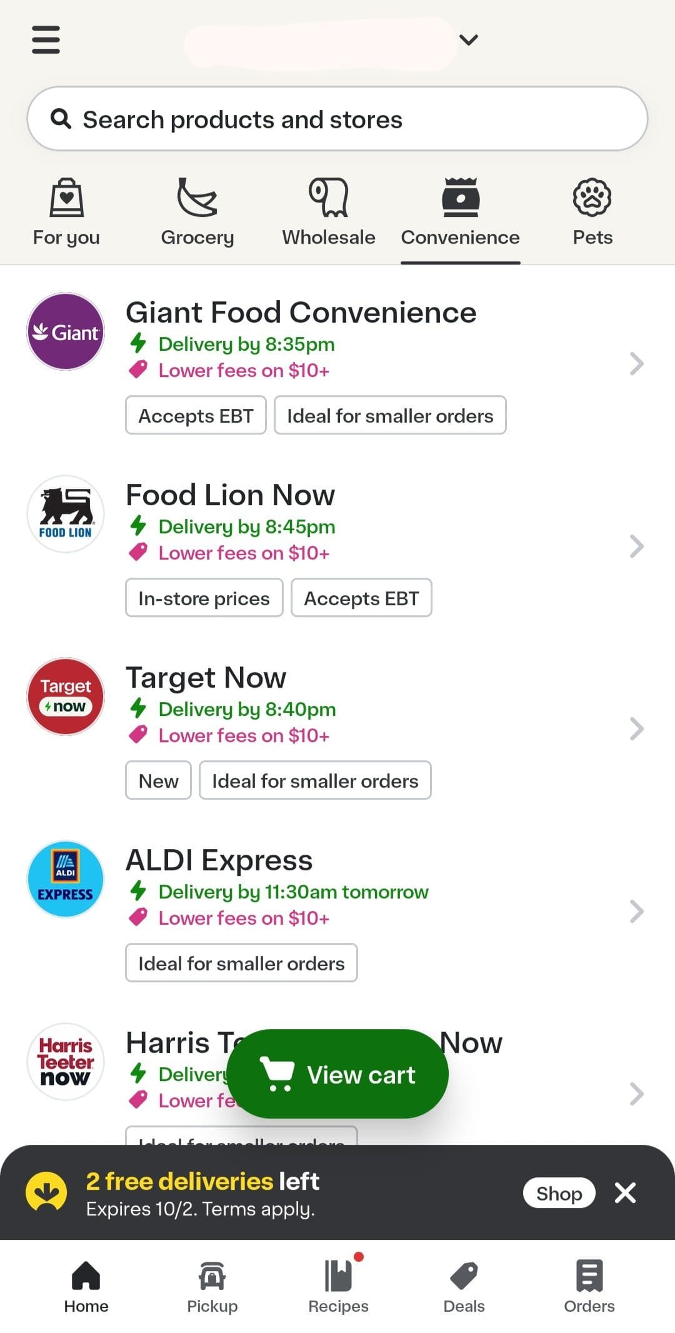Expand the delivery address dropdown
Image resolution: width=675 pixels, height=1333 pixels.
468,40
